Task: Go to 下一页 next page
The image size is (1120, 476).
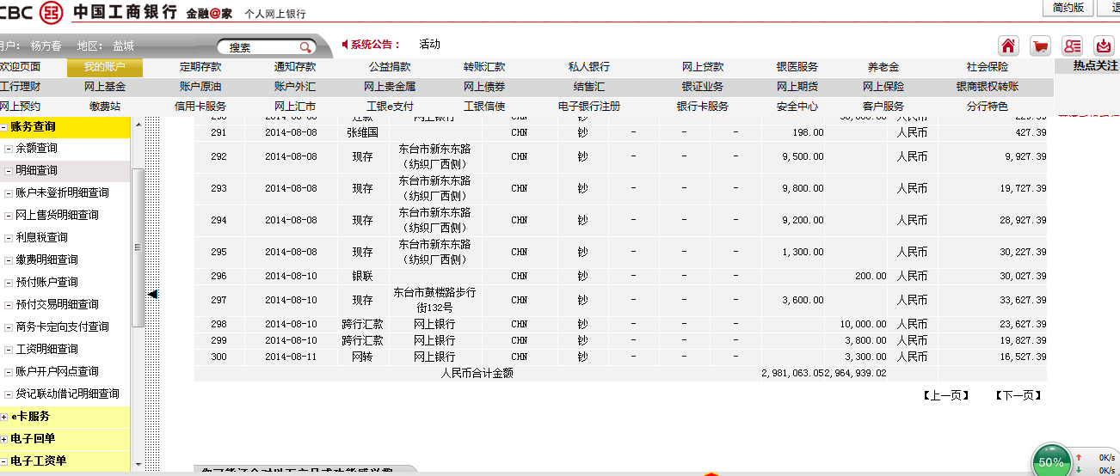Action: pos(1018,395)
